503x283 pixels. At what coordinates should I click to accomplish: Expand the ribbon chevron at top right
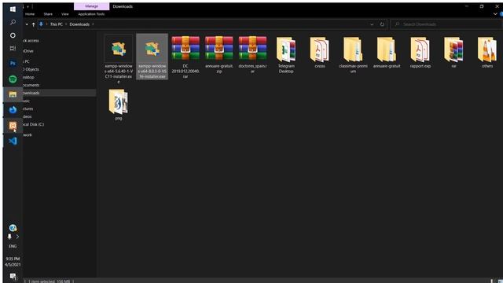click(495, 14)
